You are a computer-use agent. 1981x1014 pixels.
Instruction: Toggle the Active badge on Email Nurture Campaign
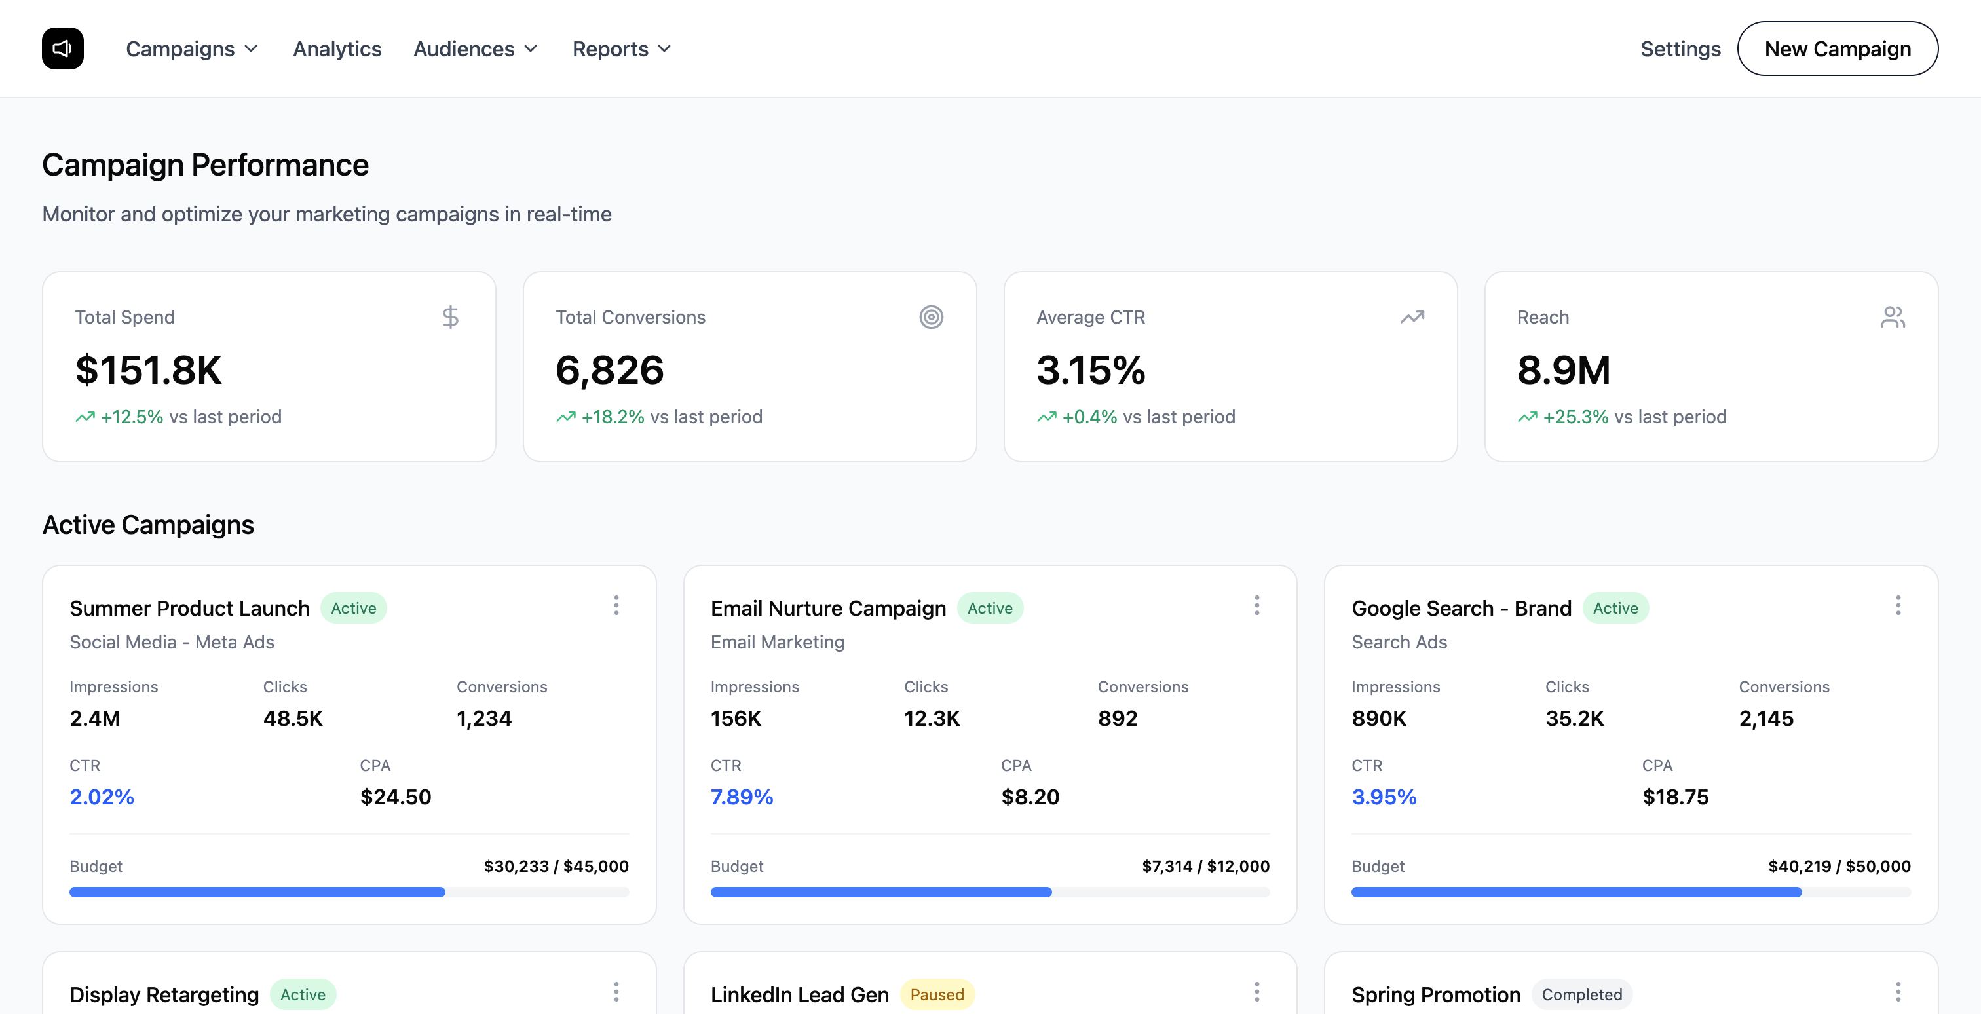pos(990,608)
